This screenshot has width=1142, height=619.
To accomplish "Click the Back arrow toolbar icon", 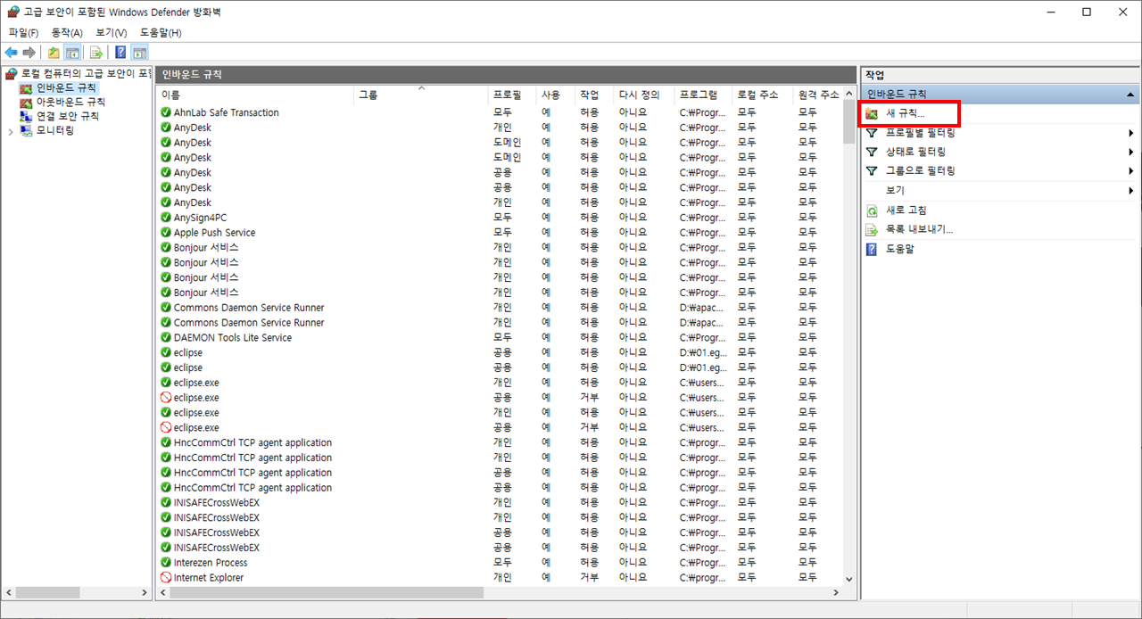I will tap(12, 53).
